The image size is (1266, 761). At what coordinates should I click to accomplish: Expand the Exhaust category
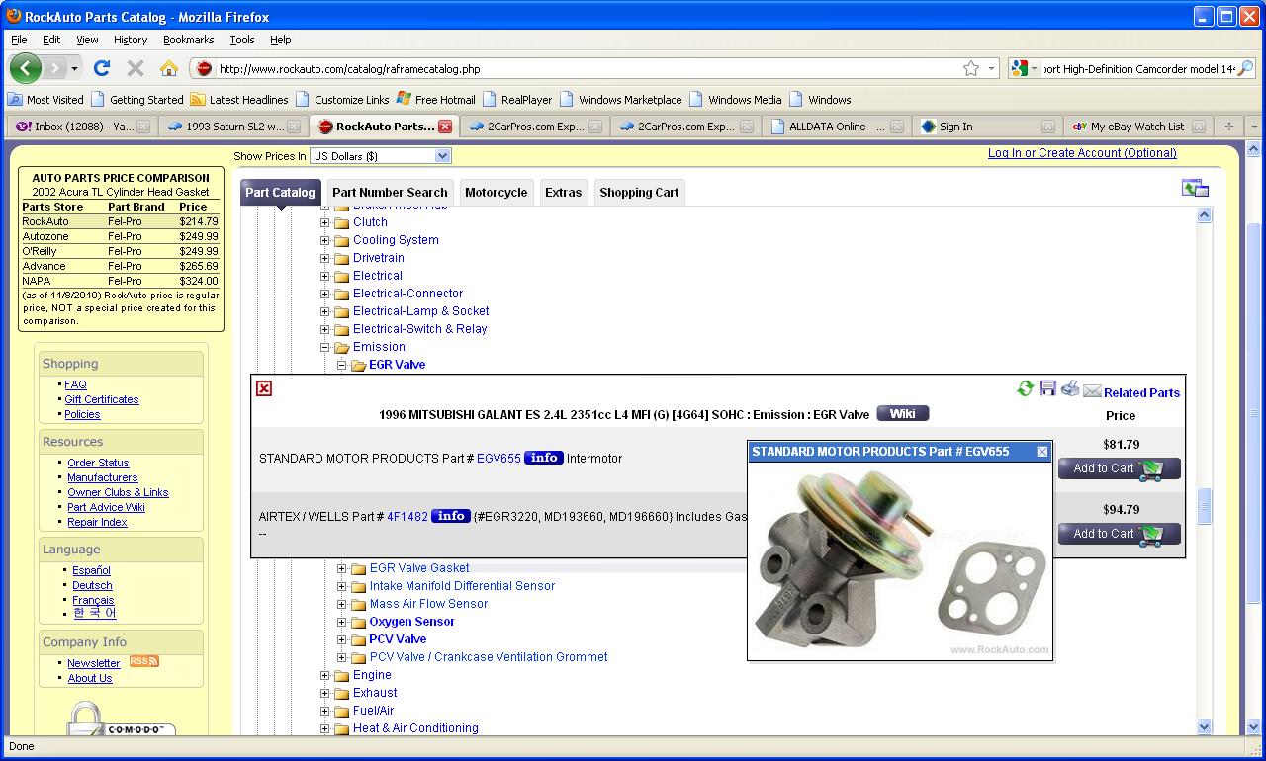click(x=324, y=693)
